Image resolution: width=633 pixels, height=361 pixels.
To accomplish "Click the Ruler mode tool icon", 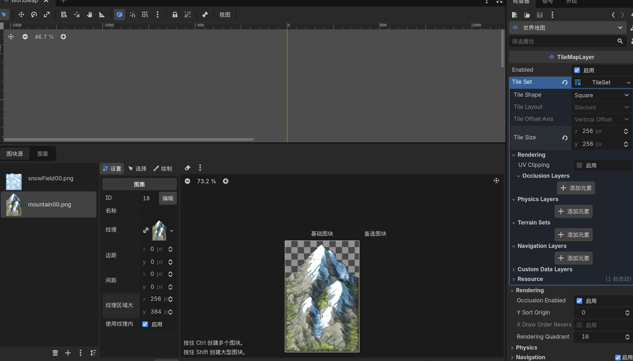I will click(102, 15).
